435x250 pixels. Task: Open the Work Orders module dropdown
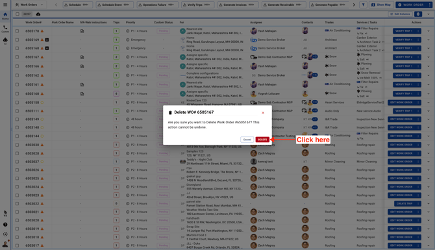coord(29,5)
